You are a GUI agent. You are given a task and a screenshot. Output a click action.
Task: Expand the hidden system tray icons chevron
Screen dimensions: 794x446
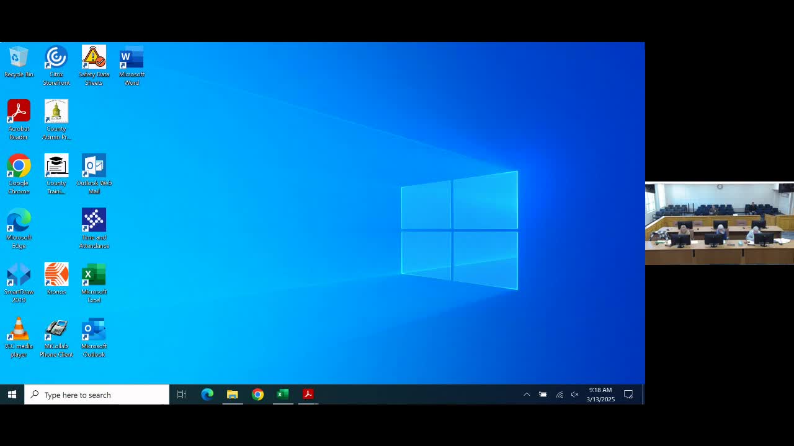[527, 395]
